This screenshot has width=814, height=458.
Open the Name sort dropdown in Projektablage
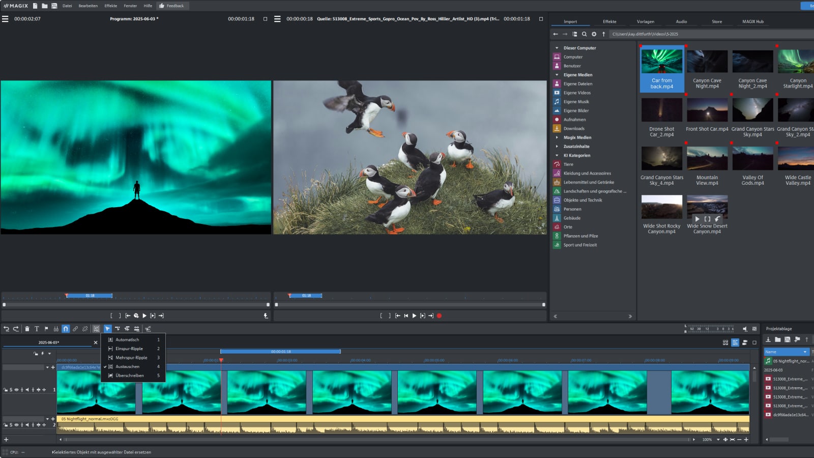click(x=804, y=352)
